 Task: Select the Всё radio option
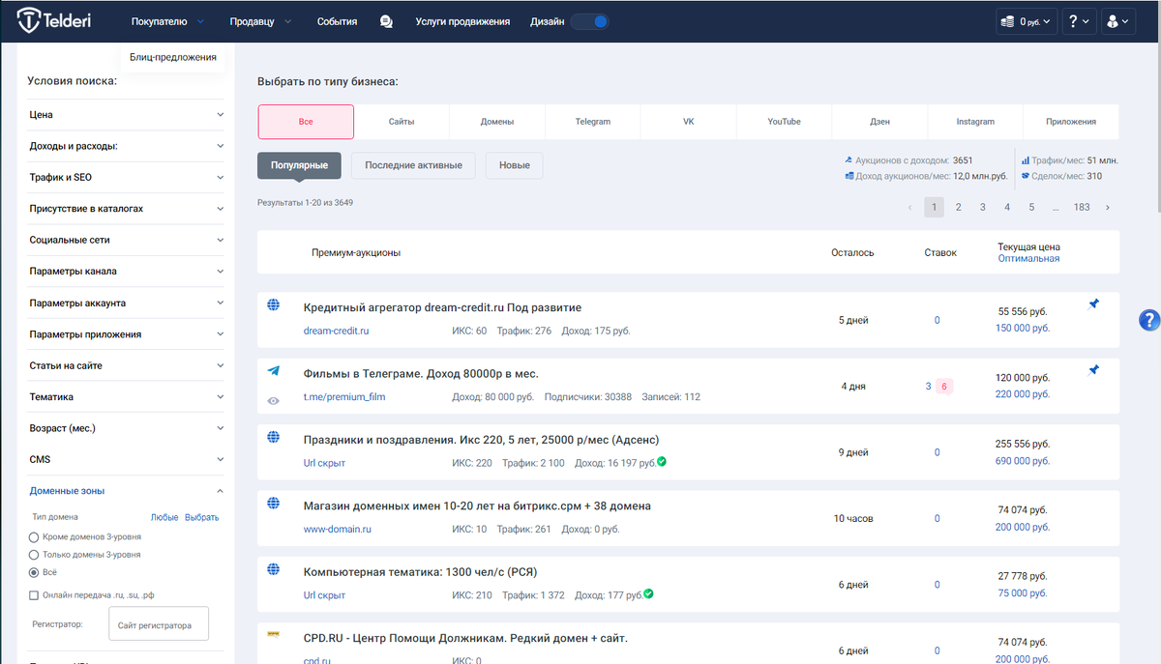pos(35,573)
